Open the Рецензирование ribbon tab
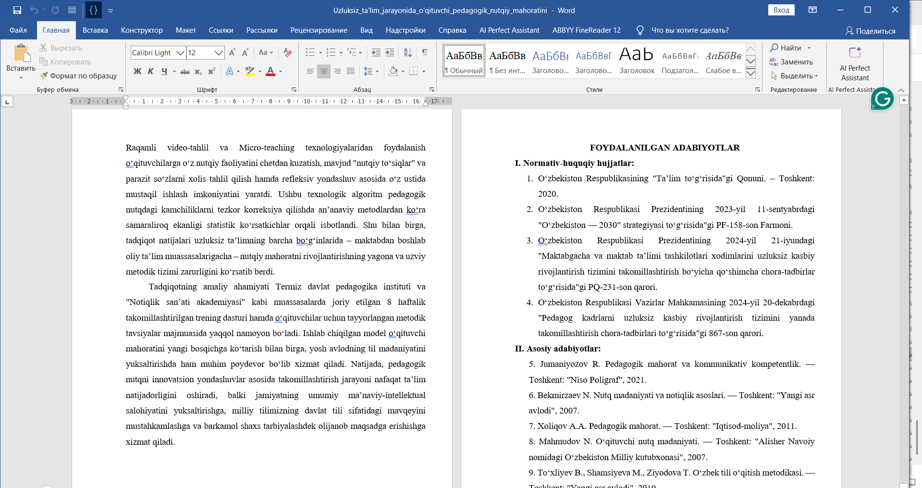Screen dimensions: 922x488 click(x=319, y=30)
